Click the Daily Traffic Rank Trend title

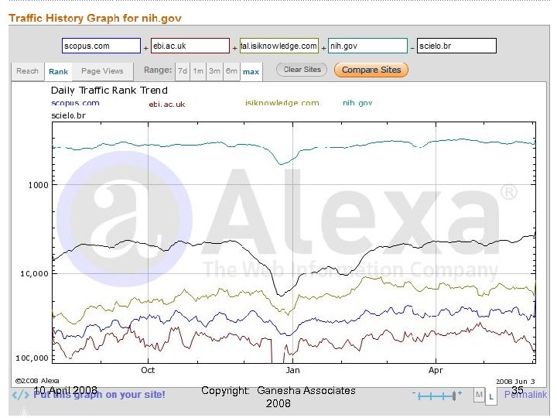[109, 91]
